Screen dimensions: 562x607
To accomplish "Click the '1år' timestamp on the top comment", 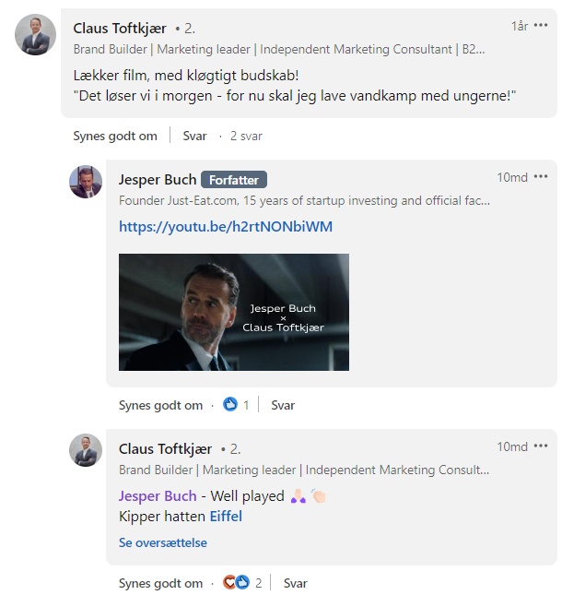I will tap(520, 26).
